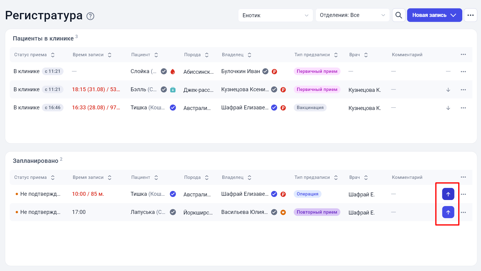
Task: Open row menu for Слойка
Action: pyautogui.click(x=463, y=72)
